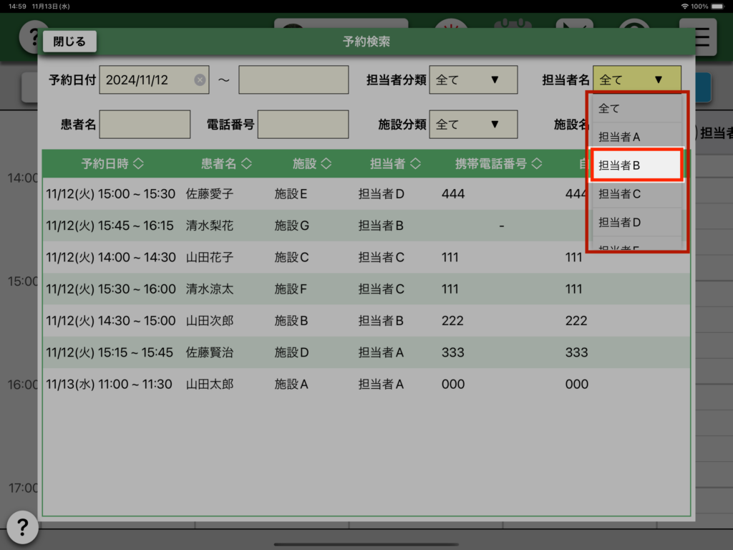Select 担当者B from the dropdown list
This screenshot has height=550, width=733.
tap(636, 165)
